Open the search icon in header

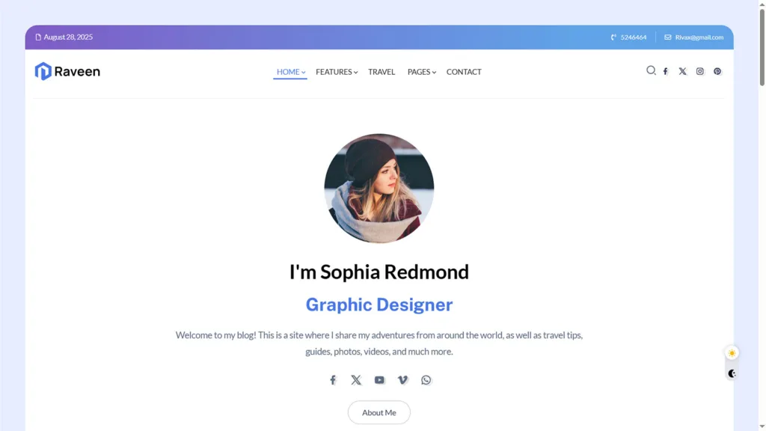tap(651, 70)
